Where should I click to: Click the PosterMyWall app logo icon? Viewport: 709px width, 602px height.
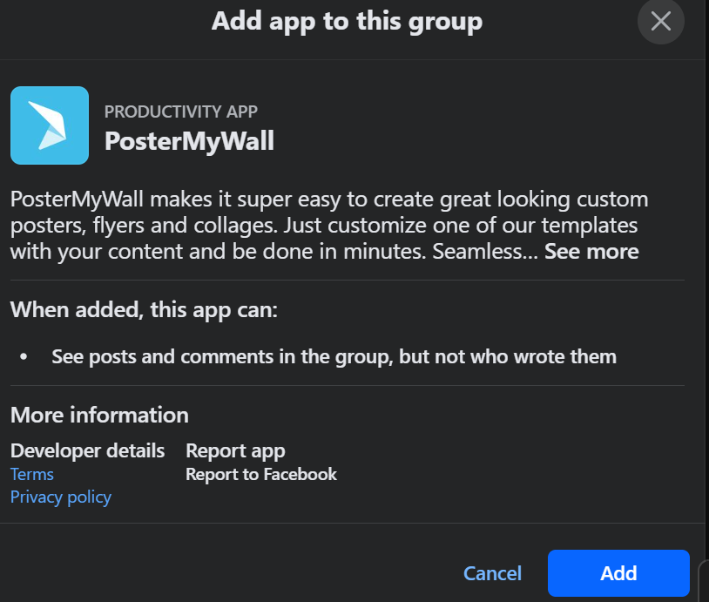tap(50, 125)
